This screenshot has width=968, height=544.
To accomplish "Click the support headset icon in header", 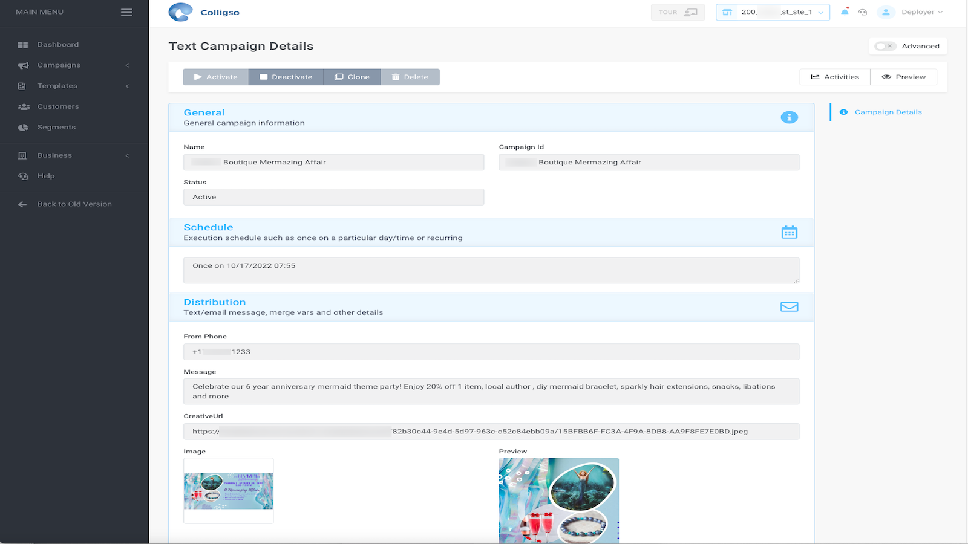I will click(863, 12).
